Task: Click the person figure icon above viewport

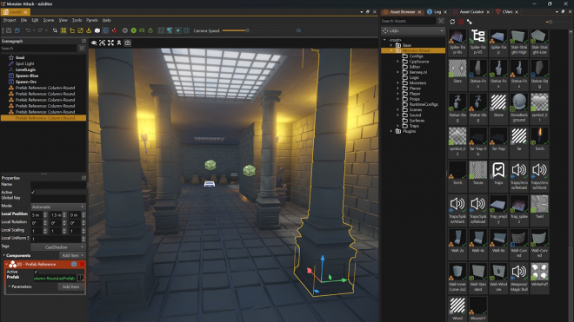Action: point(119,43)
